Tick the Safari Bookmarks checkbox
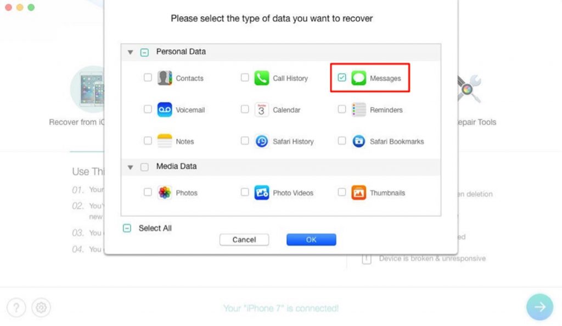The height and width of the screenshot is (326, 562). [x=342, y=141]
